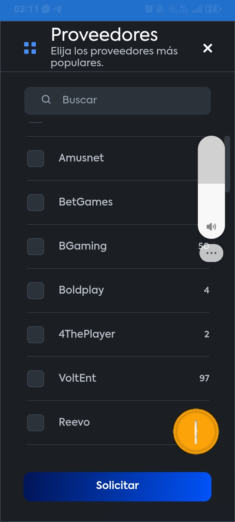235x522 pixels.
Task: Open the three-dots volume options button
Action: pyautogui.click(x=211, y=253)
